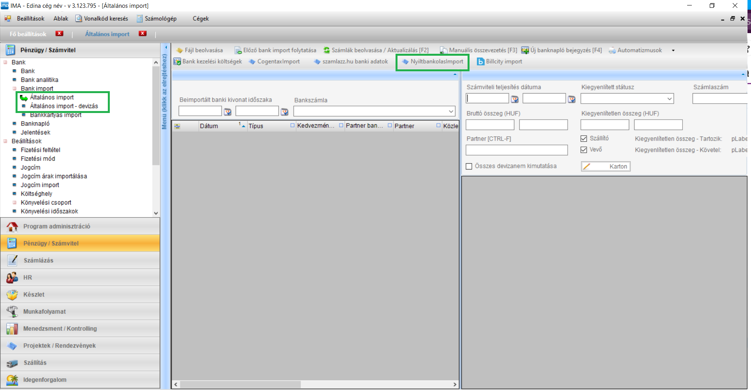The width and height of the screenshot is (751, 390).
Task: Open calendar picker for Számviteli teljesítés dátuma
Action: [x=515, y=99]
